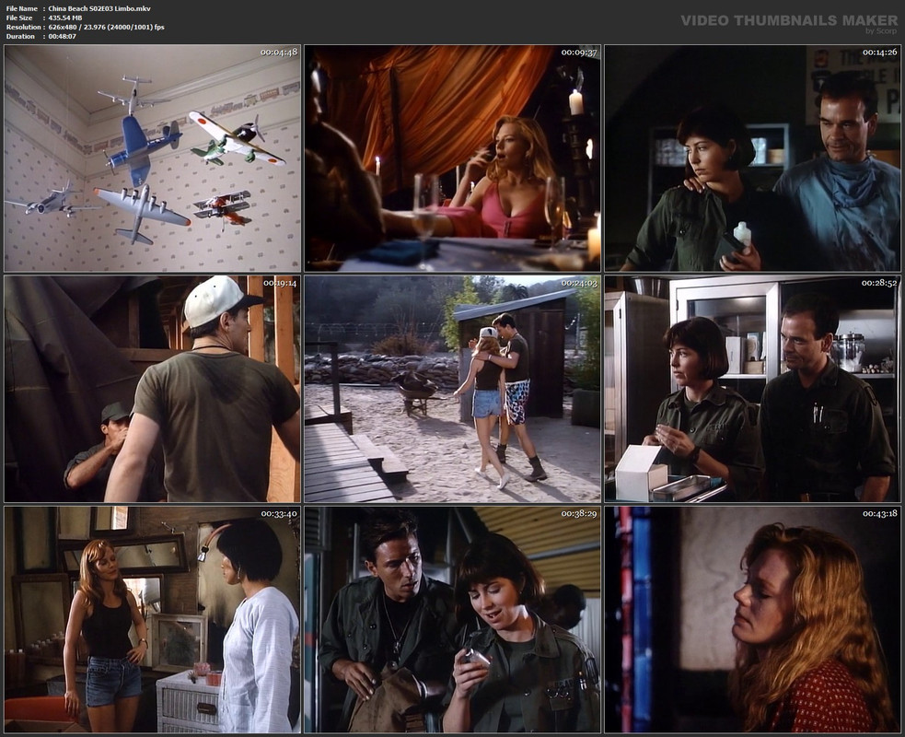
Task: Click file name 'China Beach S02E03 Limbo.mkv'
Action: pos(99,8)
